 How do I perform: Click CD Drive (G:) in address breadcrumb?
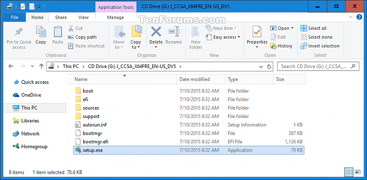[132, 67]
